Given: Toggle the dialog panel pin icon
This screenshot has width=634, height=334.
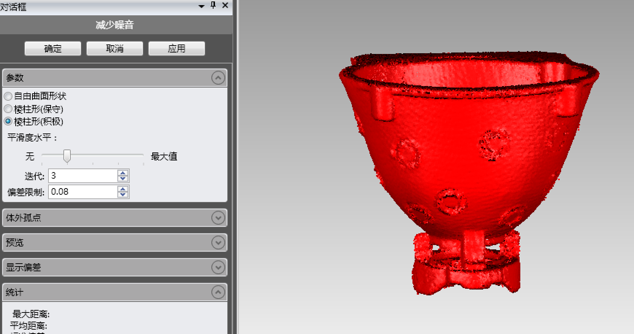Looking at the screenshot, I should pyautogui.click(x=213, y=5).
